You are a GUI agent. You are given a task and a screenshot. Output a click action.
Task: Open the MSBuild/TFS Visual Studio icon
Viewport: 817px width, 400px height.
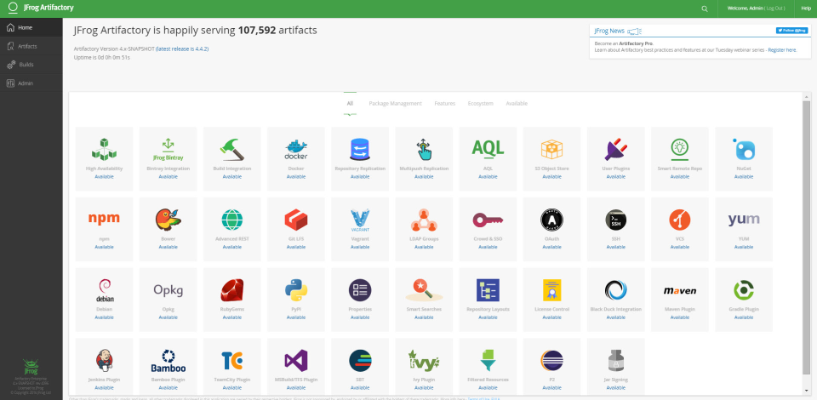tap(296, 360)
